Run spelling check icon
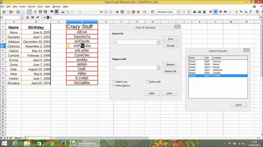The image size is (263, 147). 52,12
